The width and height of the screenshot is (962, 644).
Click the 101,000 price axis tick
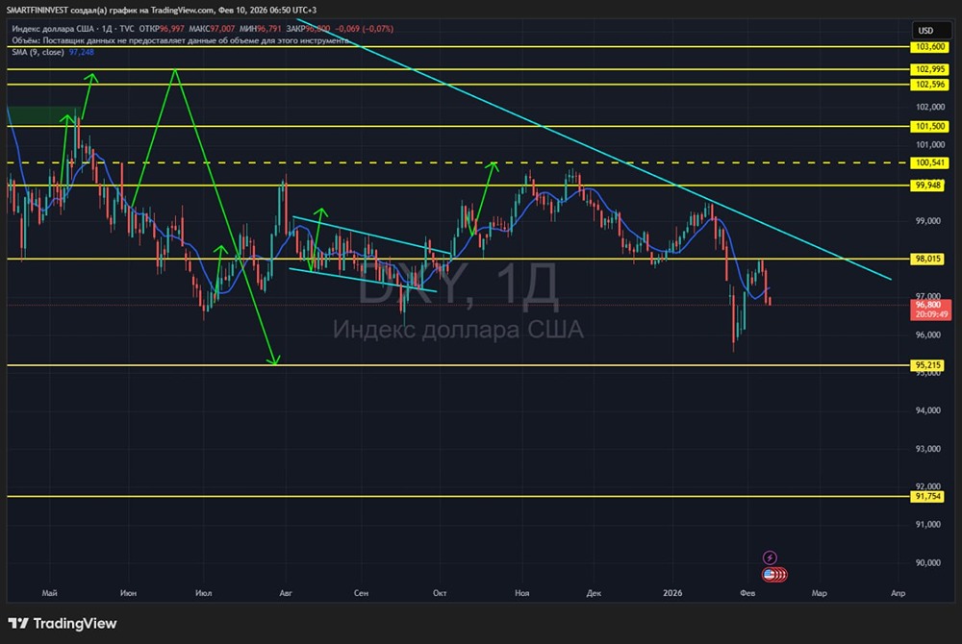click(930, 144)
